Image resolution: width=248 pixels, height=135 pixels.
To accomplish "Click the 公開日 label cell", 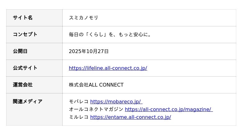I will [20, 51].
